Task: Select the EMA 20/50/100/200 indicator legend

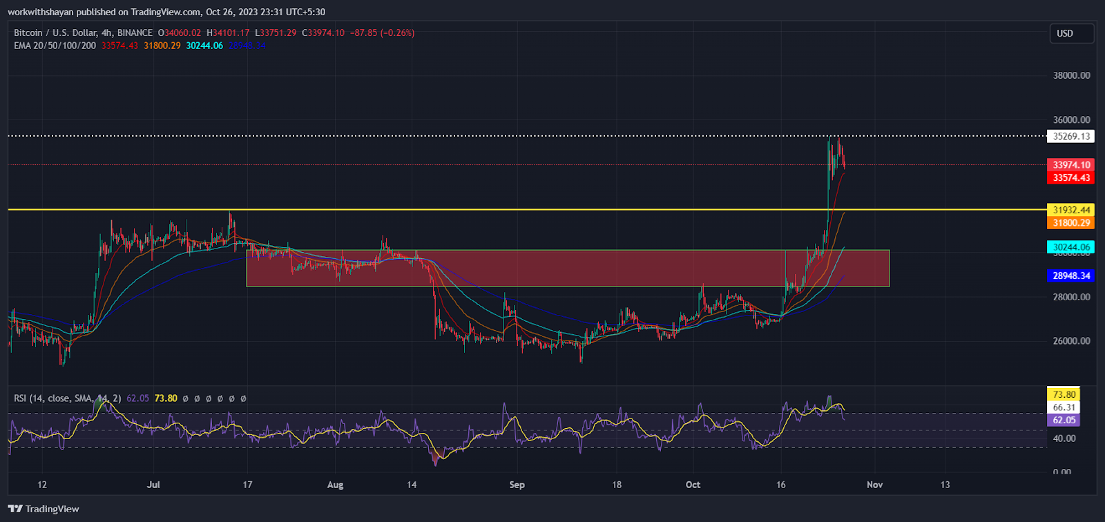Action: pyautogui.click(x=55, y=46)
